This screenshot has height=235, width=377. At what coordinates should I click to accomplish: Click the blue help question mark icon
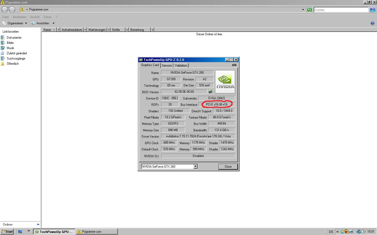point(373,23)
